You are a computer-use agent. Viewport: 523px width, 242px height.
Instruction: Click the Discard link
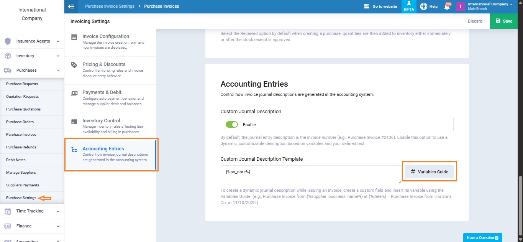click(x=475, y=21)
